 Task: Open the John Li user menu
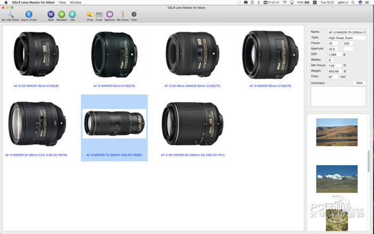[x=343, y=2]
